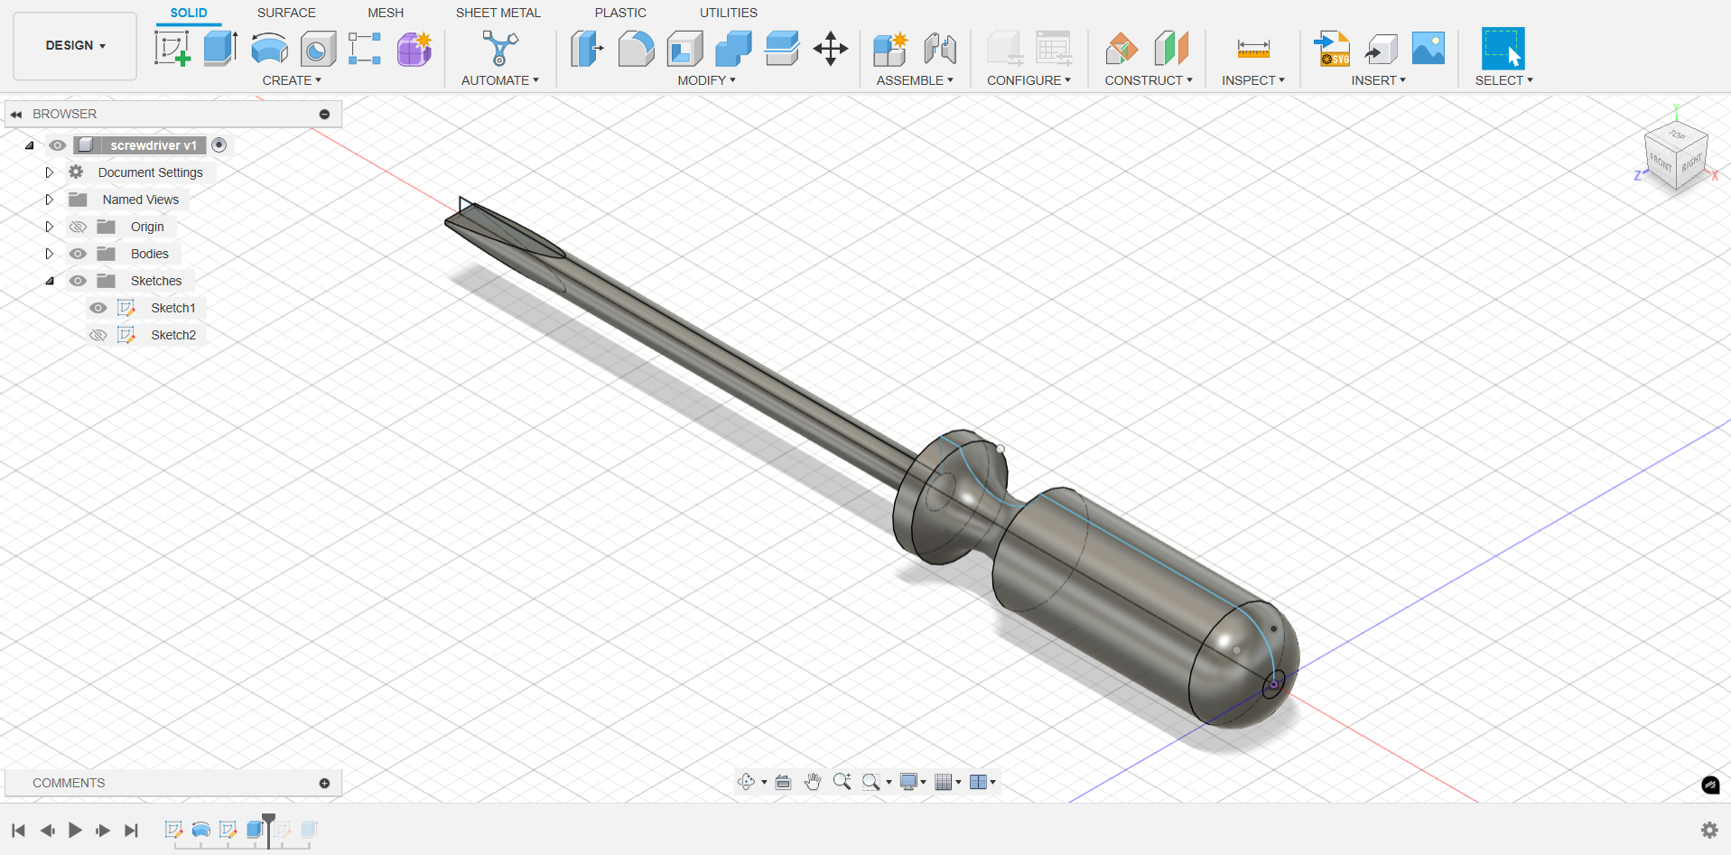This screenshot has height=855, width=1731.
Task: Collapse the Sketches folder node
Action: (50, 281)
